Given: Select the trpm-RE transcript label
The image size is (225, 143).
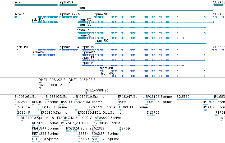Looking at the screenshot, I should pos(84,35).
